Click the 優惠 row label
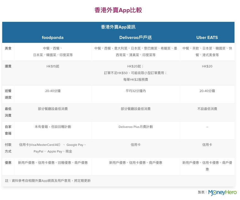 8,163
